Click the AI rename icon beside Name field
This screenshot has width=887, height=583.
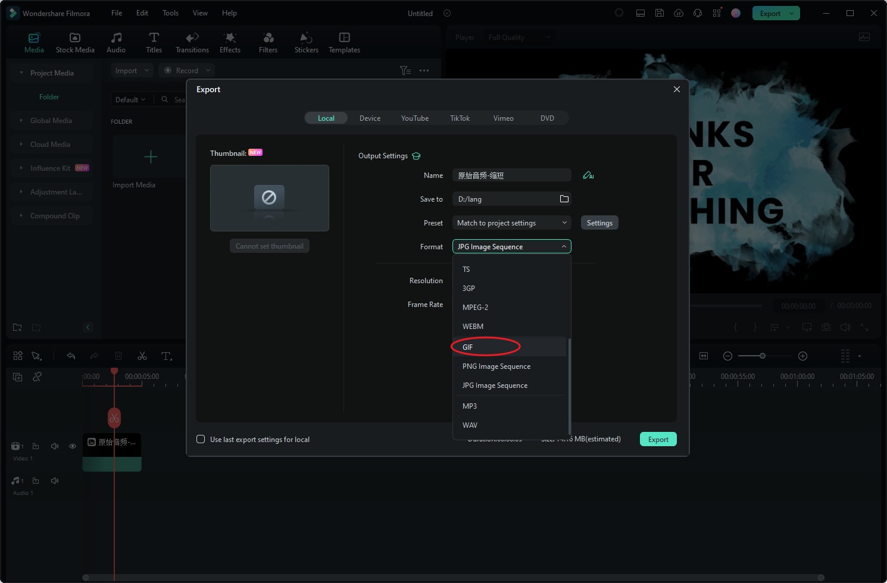click(x=588, y=175)
